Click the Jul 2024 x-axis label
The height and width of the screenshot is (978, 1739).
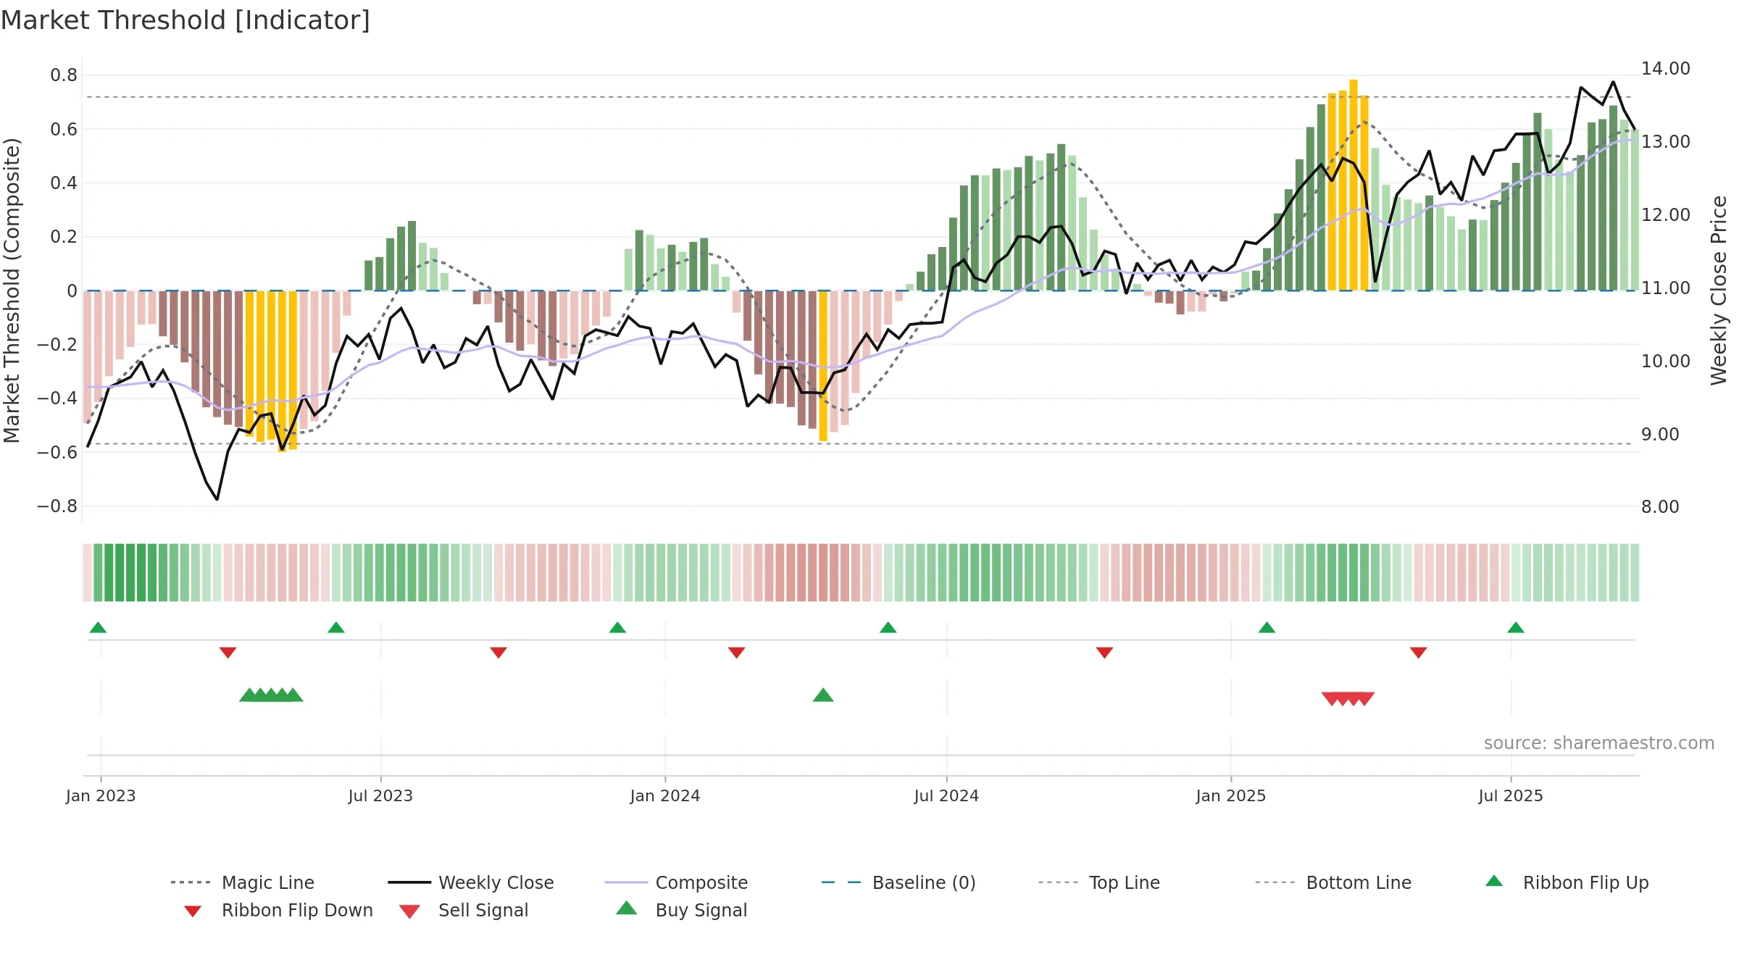click(946, 796)
